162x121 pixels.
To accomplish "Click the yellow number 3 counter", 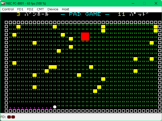I will pyautogui.click(x=18, y=14).
